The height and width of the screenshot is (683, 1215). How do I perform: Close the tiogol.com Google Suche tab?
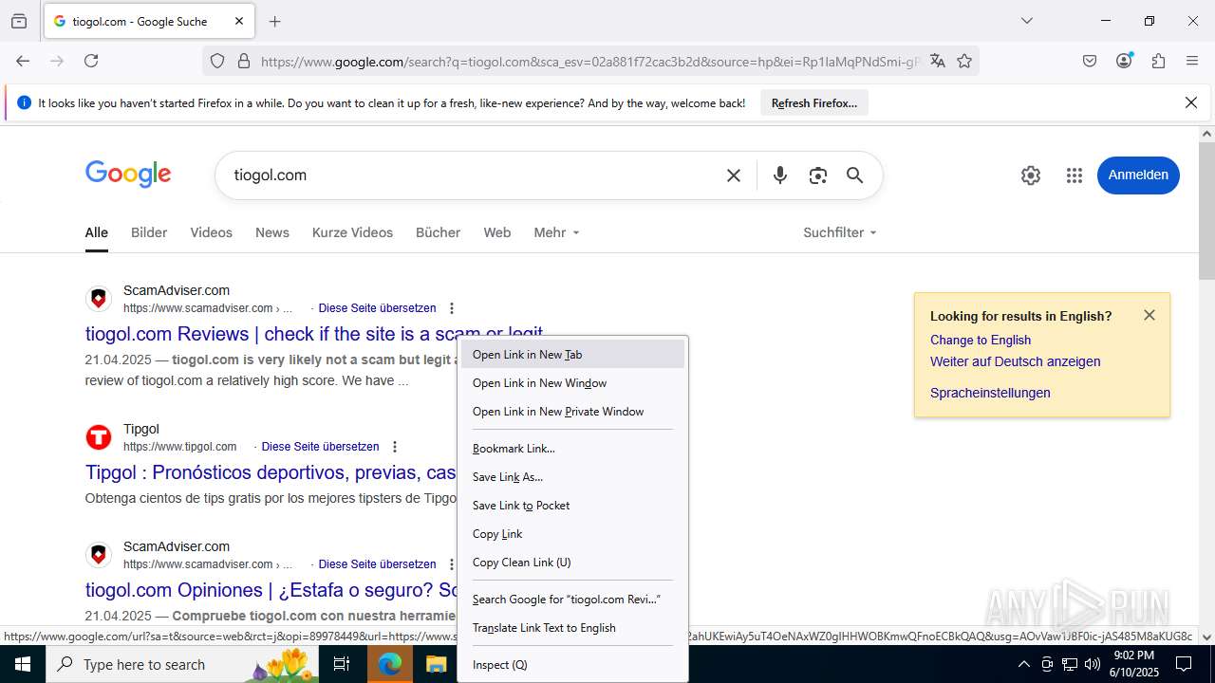[x=239, y=21]
